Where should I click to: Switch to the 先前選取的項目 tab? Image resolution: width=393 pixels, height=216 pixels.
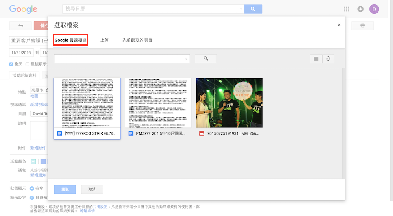(x=137, y=40)
